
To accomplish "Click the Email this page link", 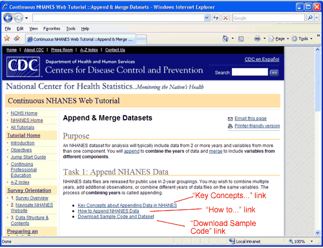I will pos(251,118).
